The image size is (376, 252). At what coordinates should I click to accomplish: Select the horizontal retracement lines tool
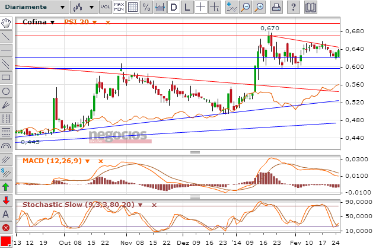coord(6,132)
